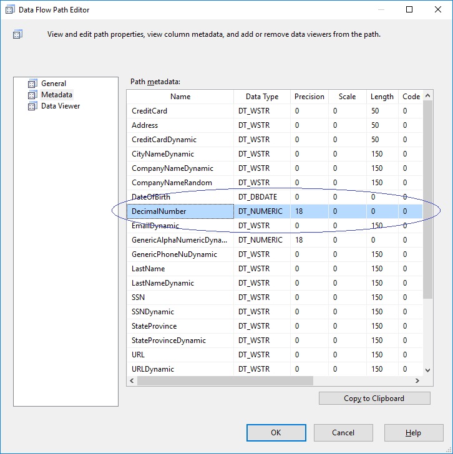
Task: Select the CreditCard row
Action: [275, 111]
